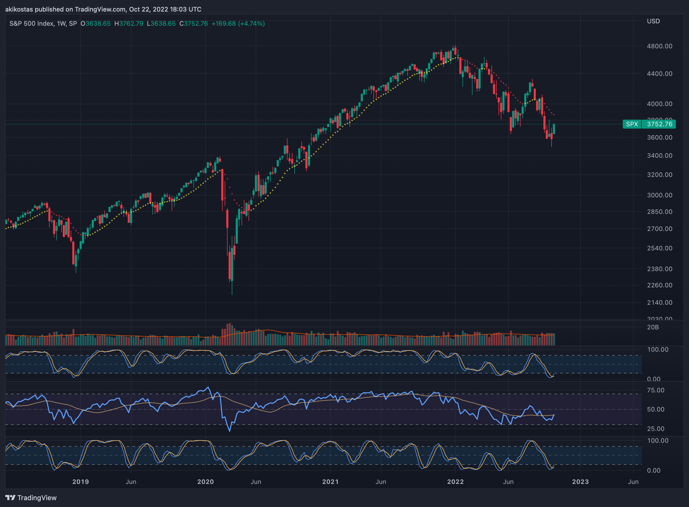Image resolution: width=689 pixels, height=507 pixels.
Task: Click the change value +169.68 (+4.74%)
Action: point(238,24)
